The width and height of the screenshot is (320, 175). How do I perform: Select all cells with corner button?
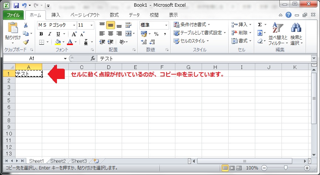pyautogui.click(x=9, y=67)
